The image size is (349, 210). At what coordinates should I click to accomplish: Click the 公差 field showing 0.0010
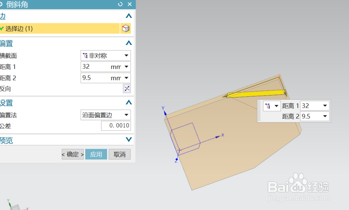click(x=116, y=126)
